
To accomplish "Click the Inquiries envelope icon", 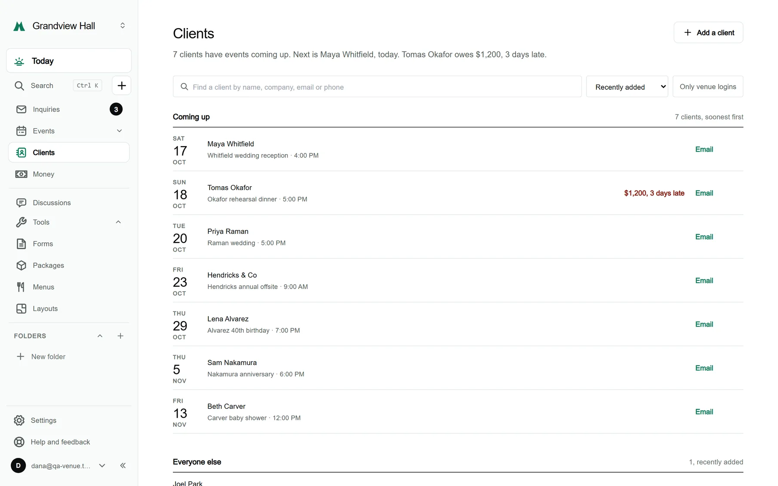I will click(x=21, y=109).
